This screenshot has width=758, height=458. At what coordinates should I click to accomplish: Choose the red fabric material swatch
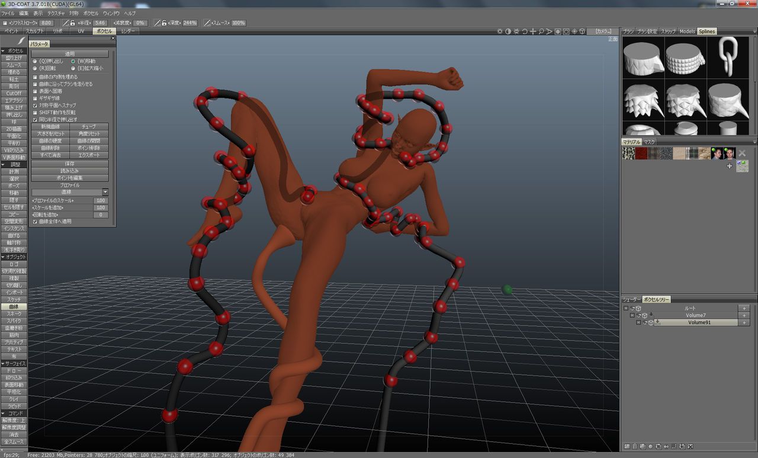(641, 153)
